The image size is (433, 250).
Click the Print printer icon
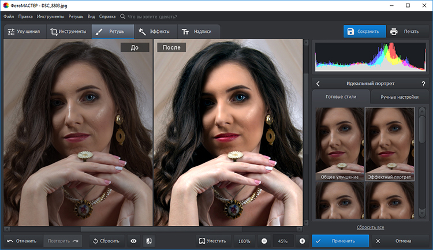coord(394,31)
